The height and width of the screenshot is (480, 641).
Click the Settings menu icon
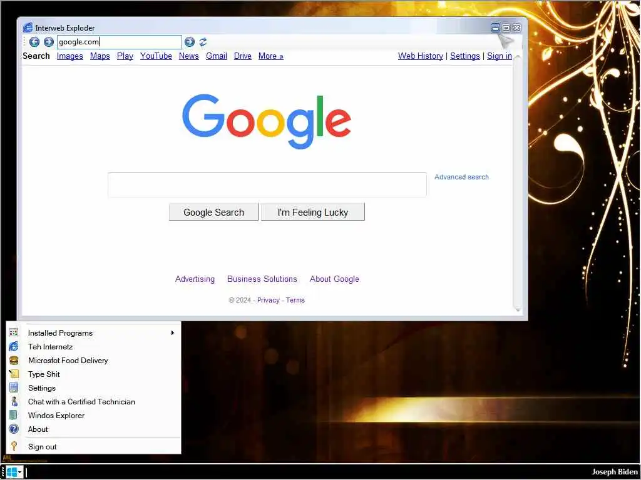coord(14,387)
